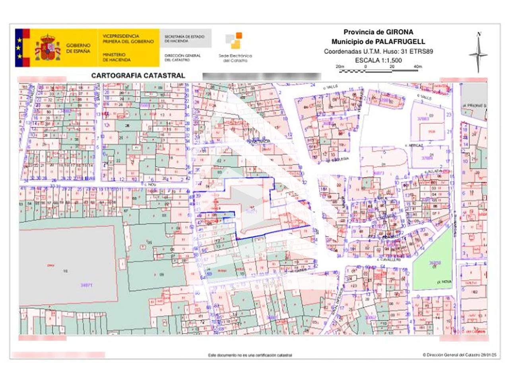
Task: Click the "MINISTERIO DE HACIENDA" text
Action: (x=116, y=57)
